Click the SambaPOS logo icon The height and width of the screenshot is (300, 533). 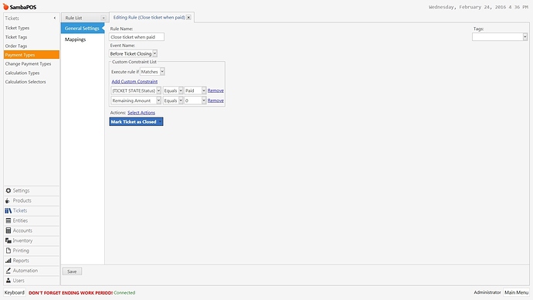5,7
